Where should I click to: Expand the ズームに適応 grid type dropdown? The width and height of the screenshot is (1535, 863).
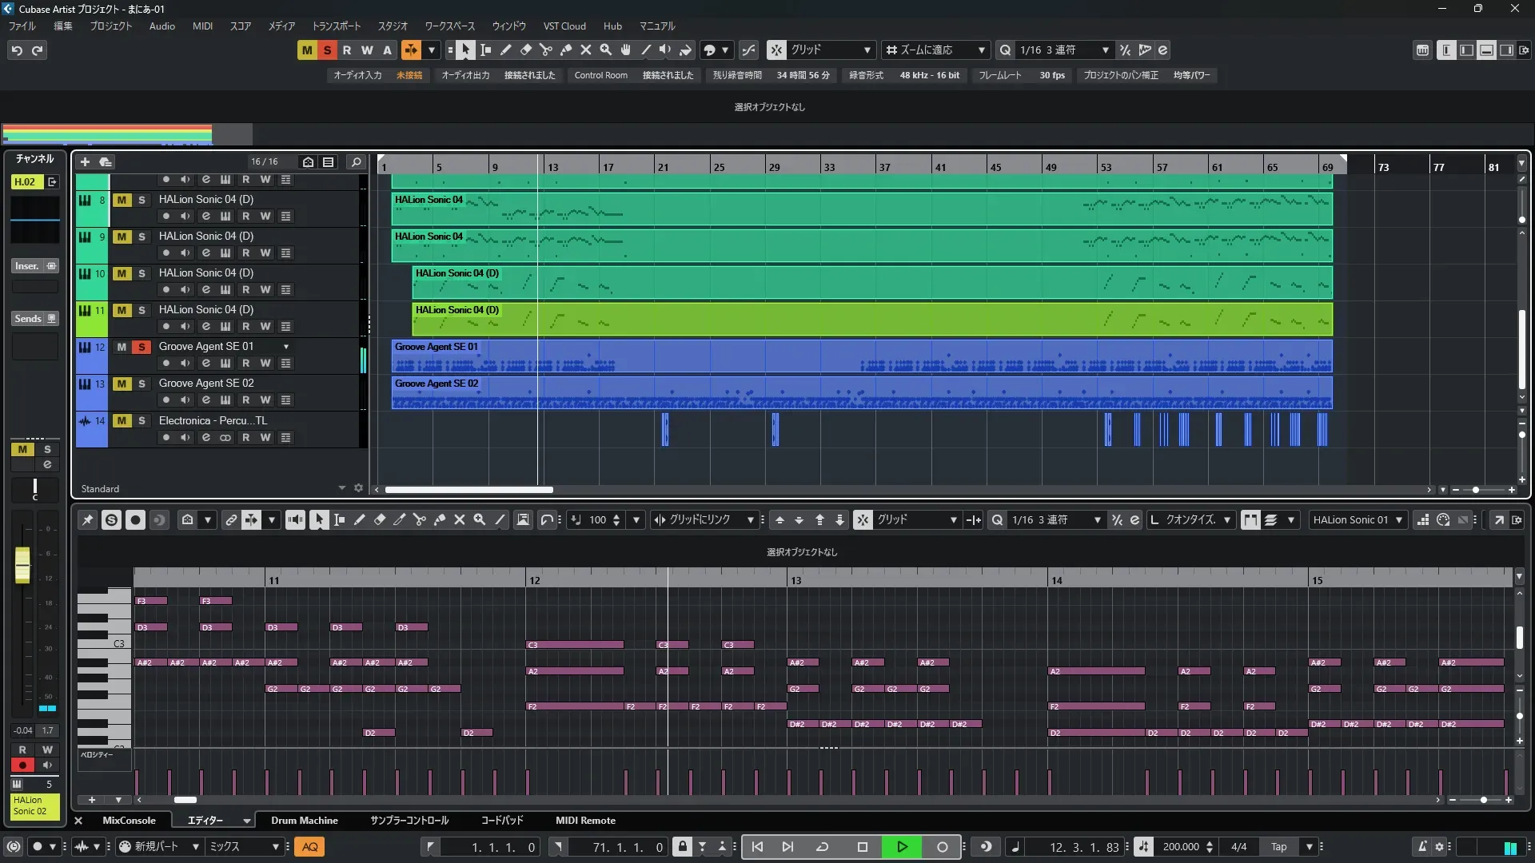[x=982, y=50]
